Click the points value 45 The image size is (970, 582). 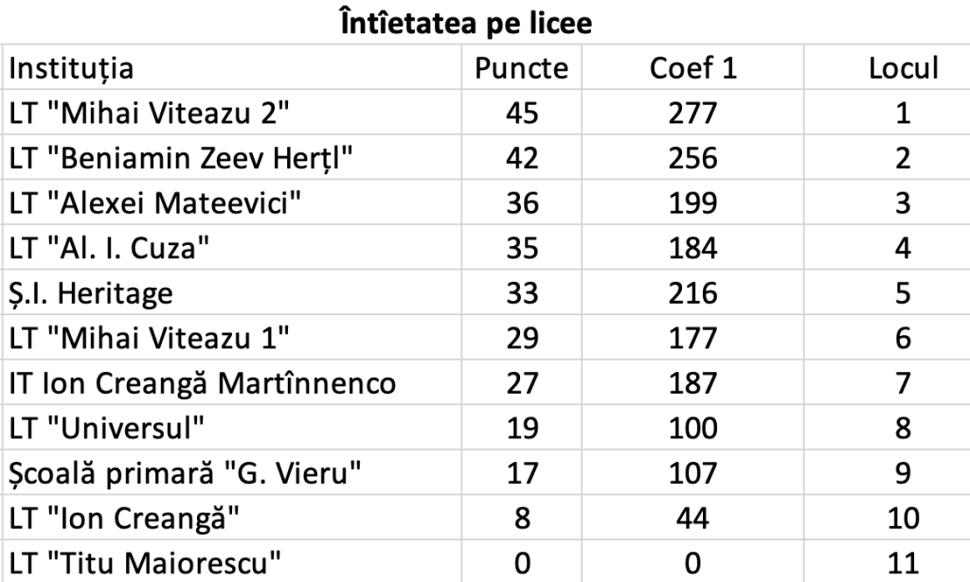(x=521, y=114)
